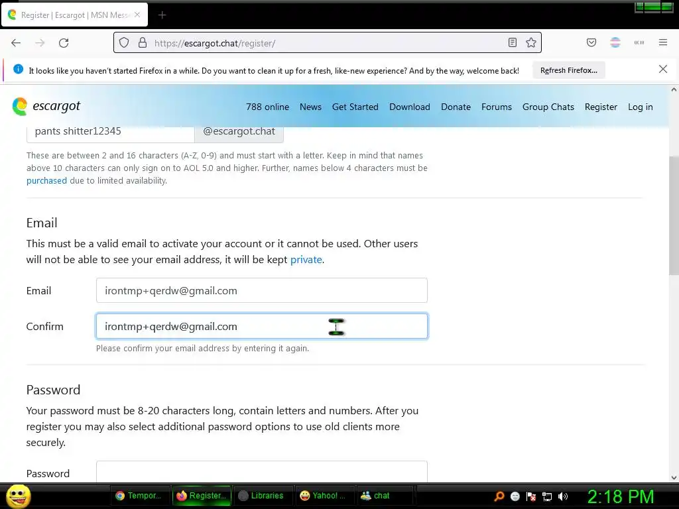Open the News nav item
Screen dimensions: 679x509
tap(310, 107)
